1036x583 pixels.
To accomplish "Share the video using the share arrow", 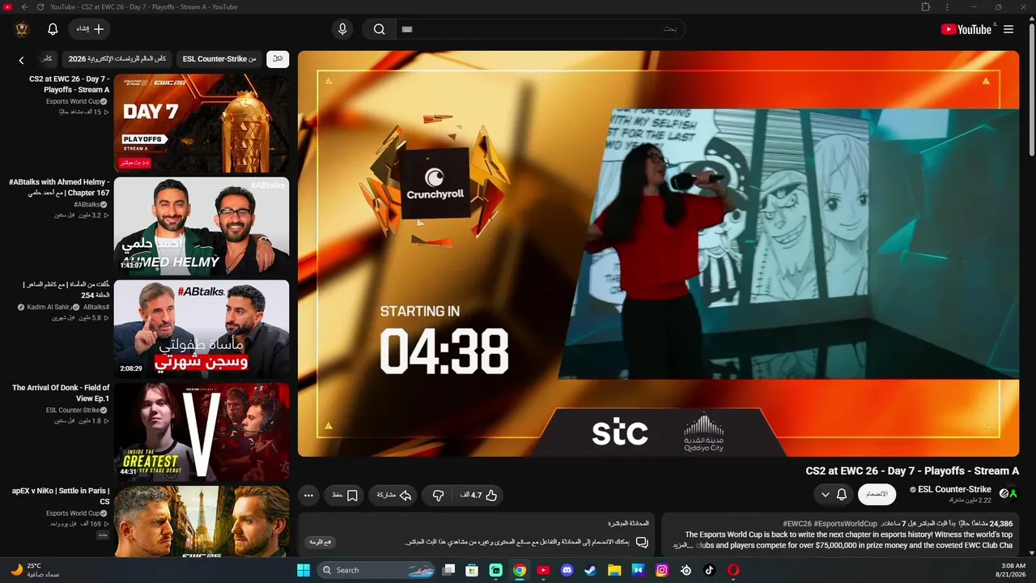I will pos(393,495).
